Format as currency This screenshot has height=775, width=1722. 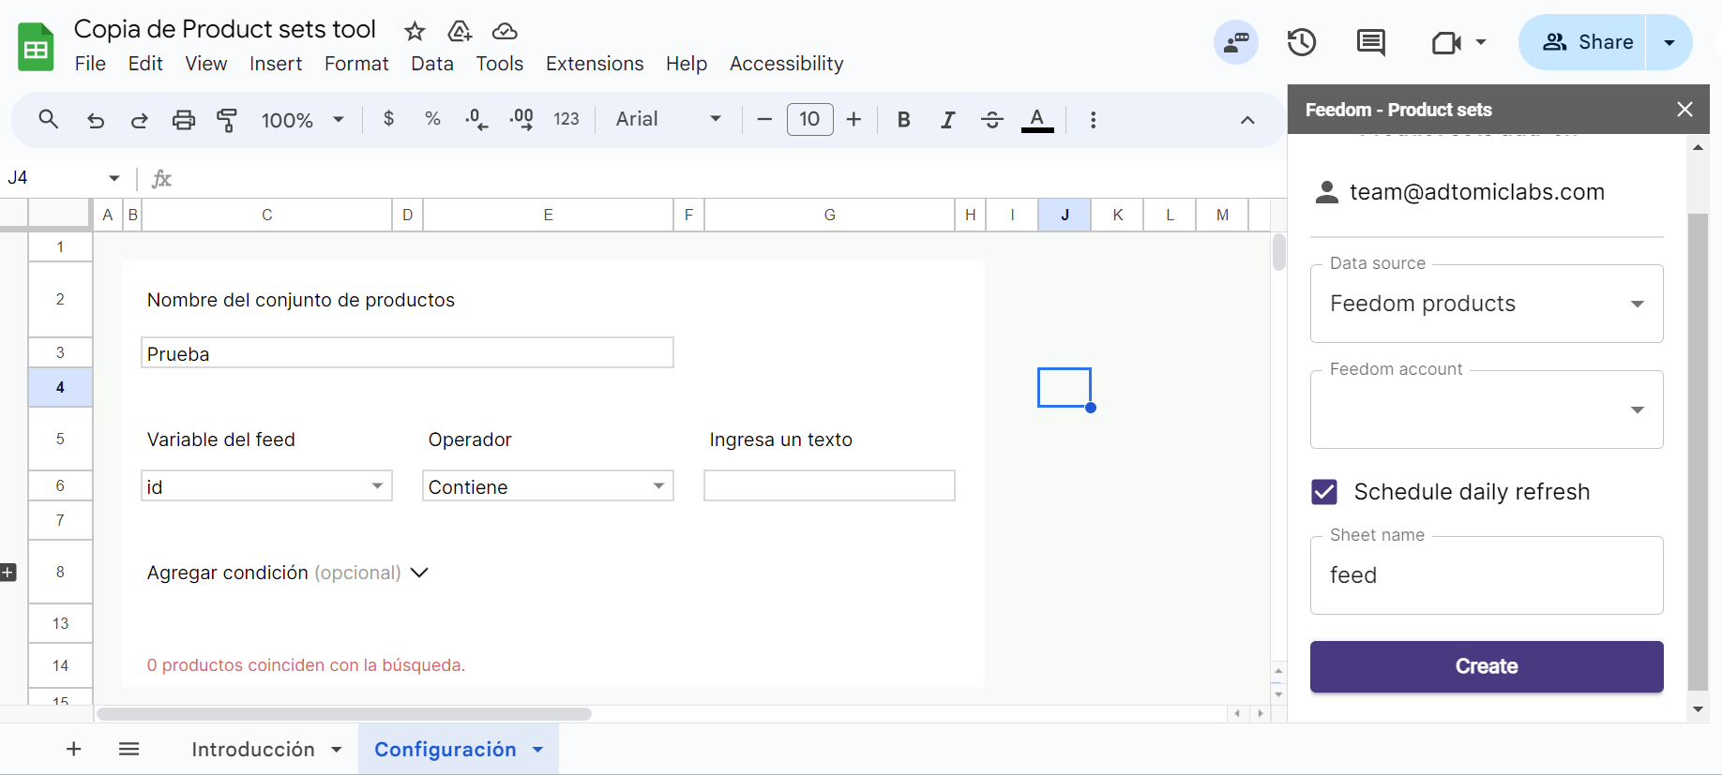coord(389,119)
